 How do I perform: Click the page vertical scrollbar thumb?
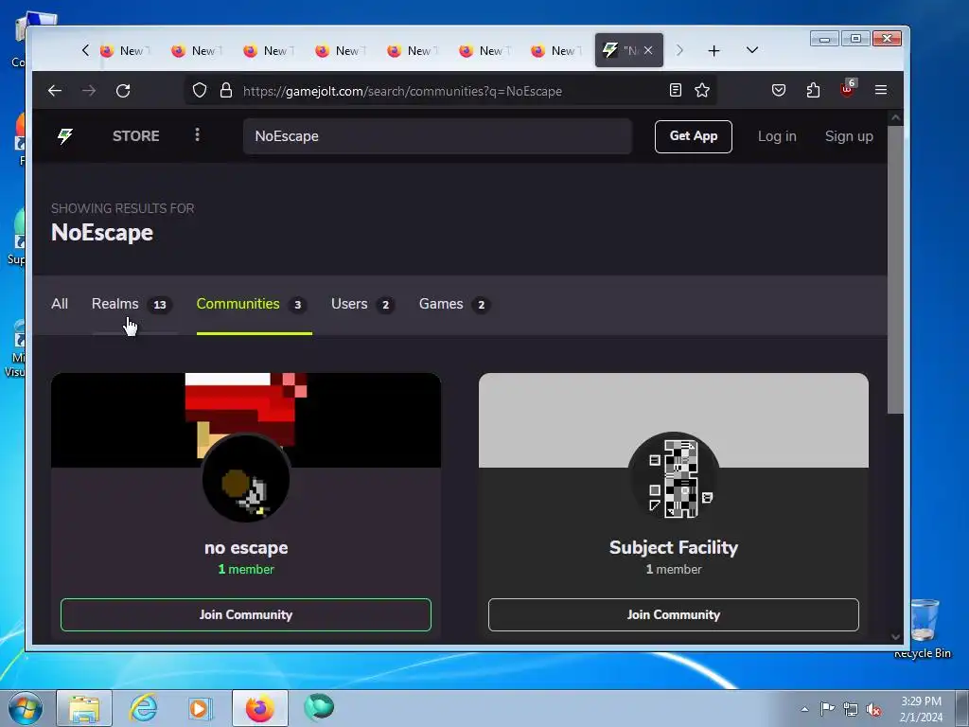[x=895, y=270]
